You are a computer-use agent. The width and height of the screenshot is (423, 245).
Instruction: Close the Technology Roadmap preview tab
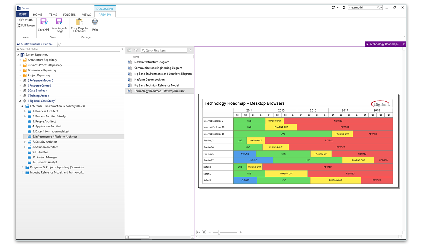404,44
